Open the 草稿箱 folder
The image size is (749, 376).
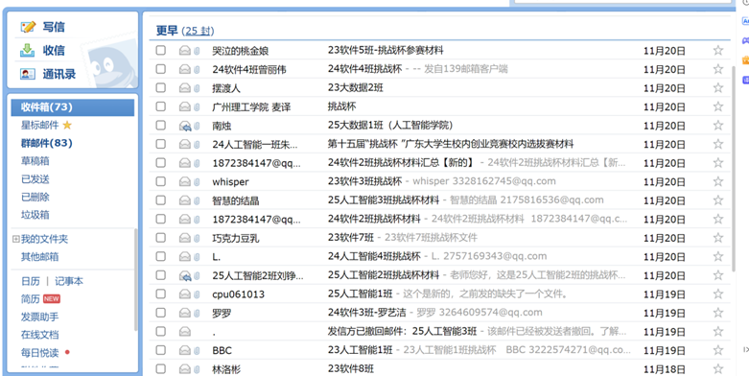pos(35,161)
